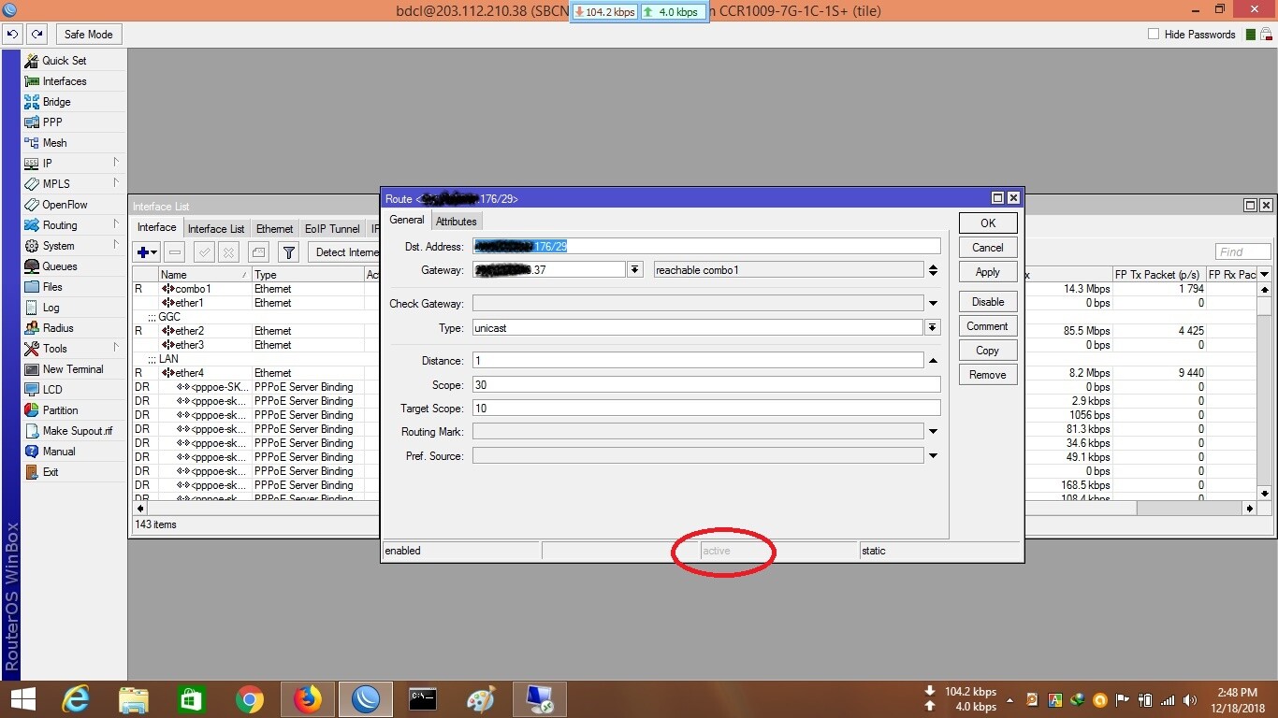Click the Remove button in Route dialog

[x=988, y=375]
